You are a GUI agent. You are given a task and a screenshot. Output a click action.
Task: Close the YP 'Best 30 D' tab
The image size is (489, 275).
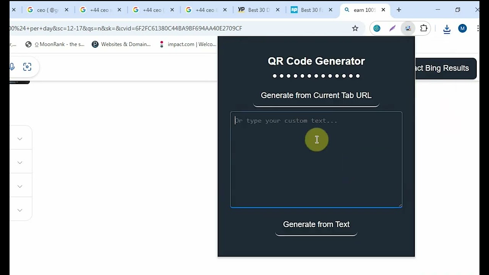[x=278, y=10]
